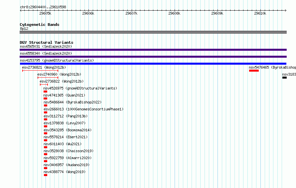Click the red bar under nsv4526975
Viewport: 296px width, 188px height.
coord(45,92)
